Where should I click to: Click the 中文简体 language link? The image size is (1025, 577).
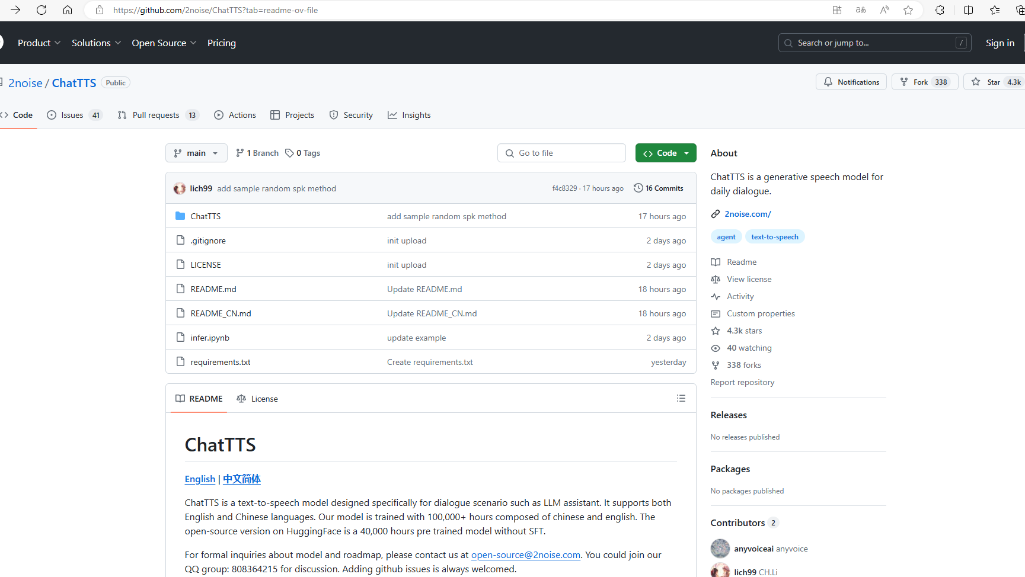point(242,479)
